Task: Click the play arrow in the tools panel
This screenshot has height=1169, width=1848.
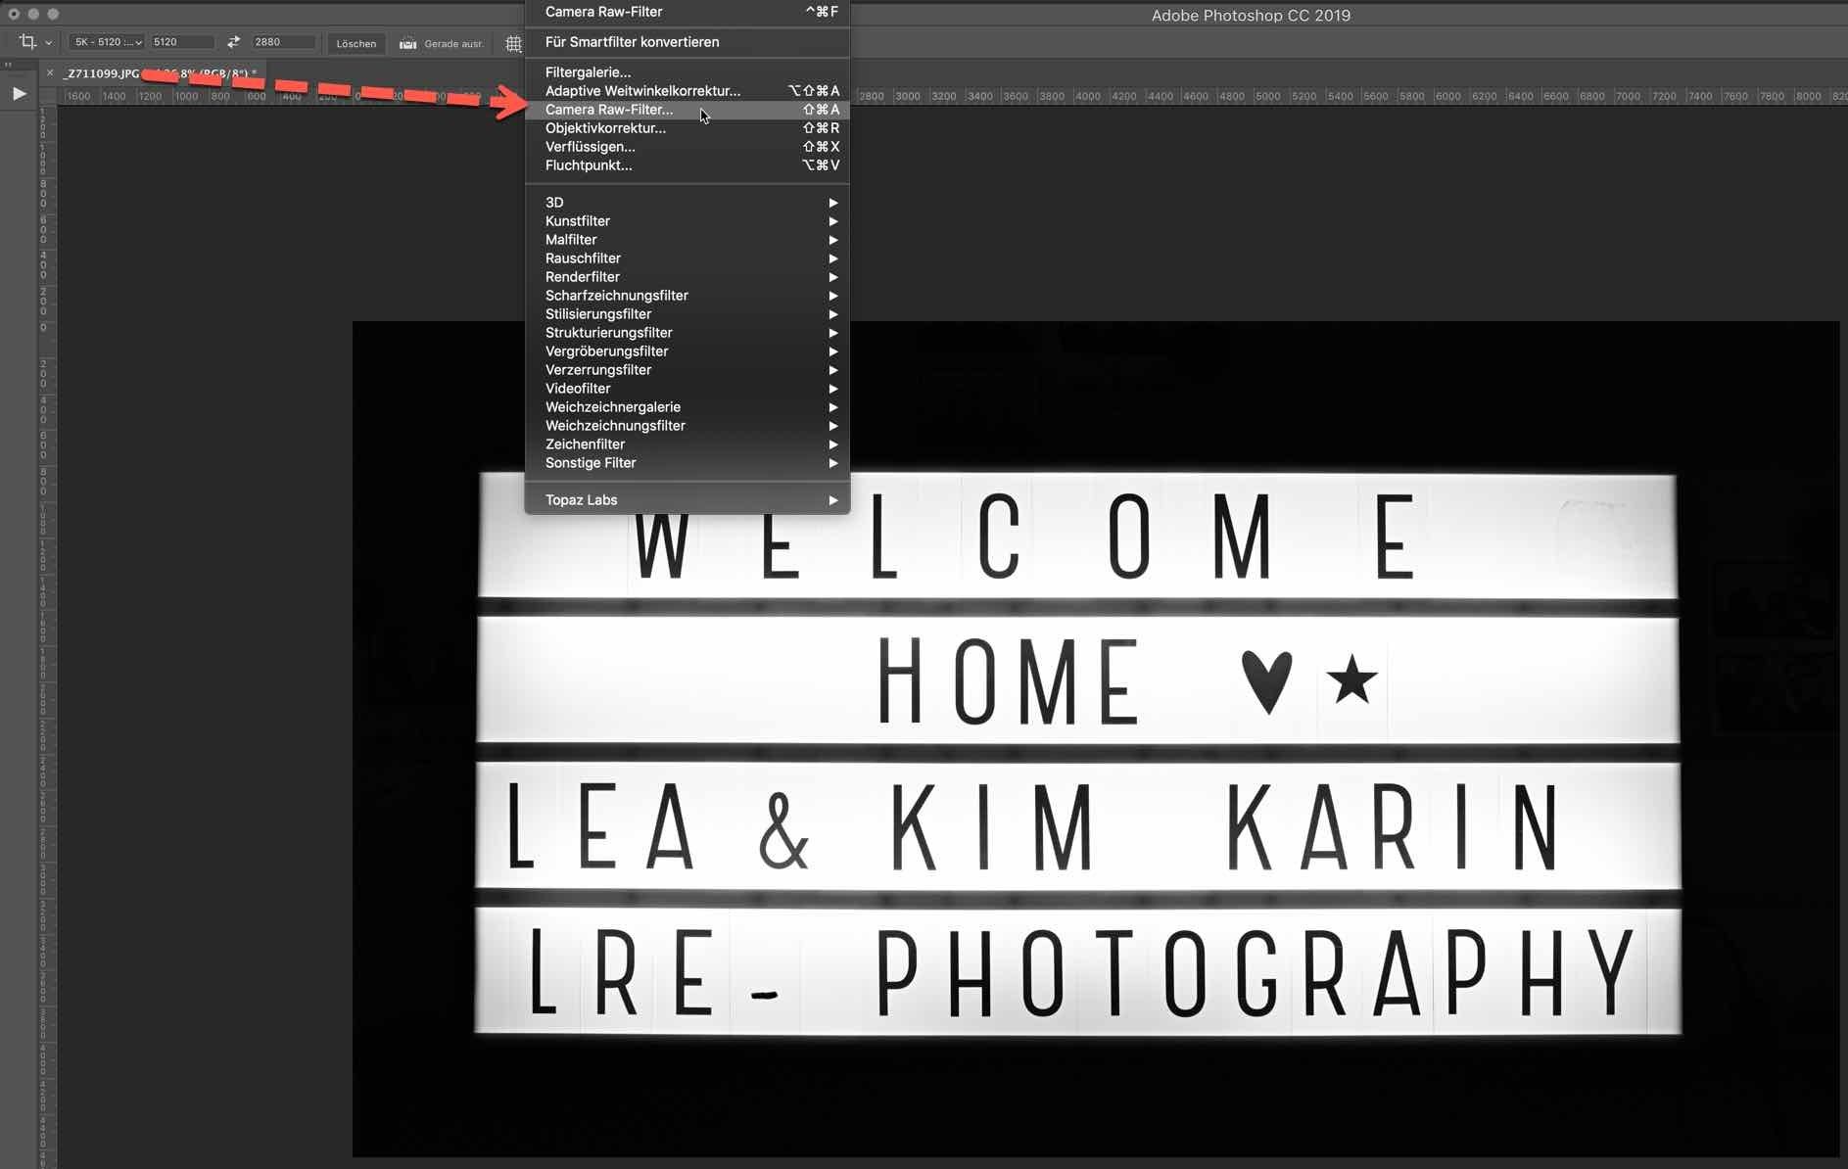Action: click(19, 94)
